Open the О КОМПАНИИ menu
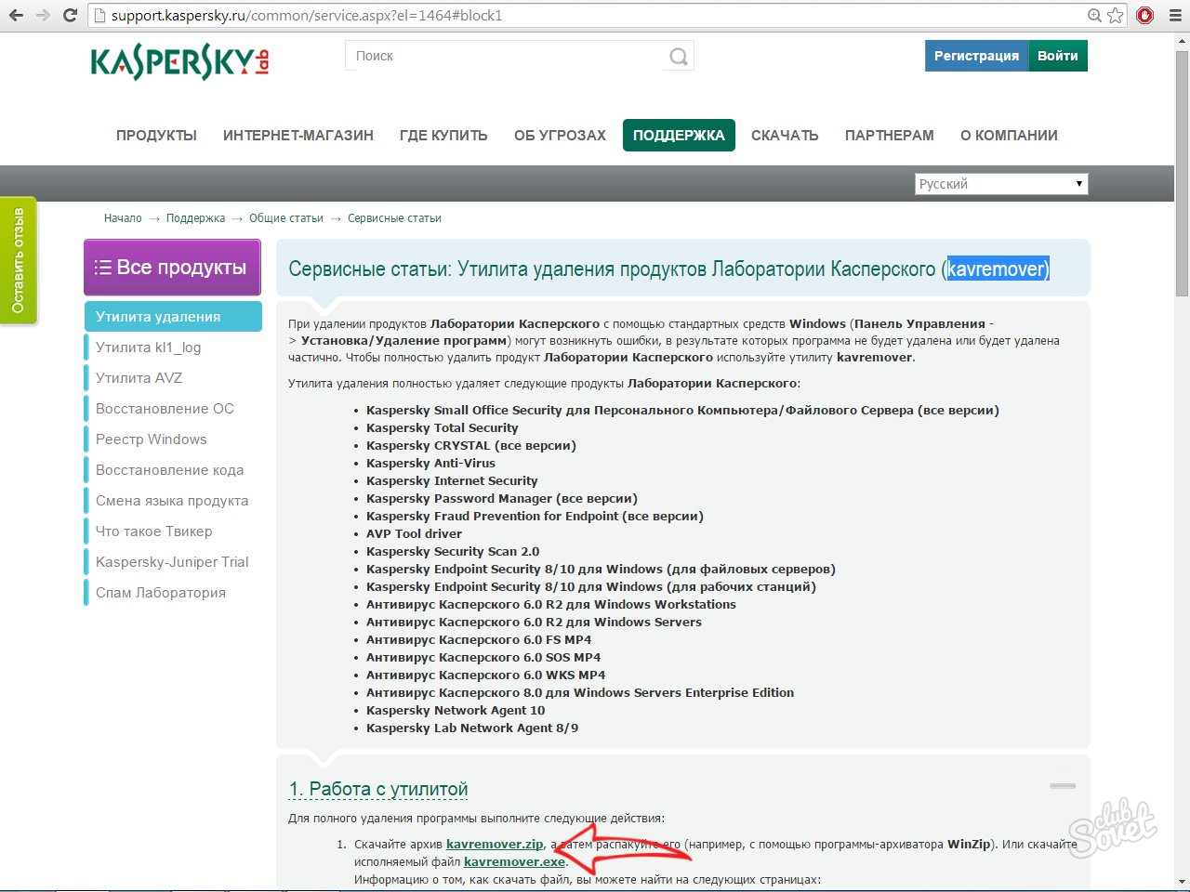1190x892 pixels. (1009, 136)
